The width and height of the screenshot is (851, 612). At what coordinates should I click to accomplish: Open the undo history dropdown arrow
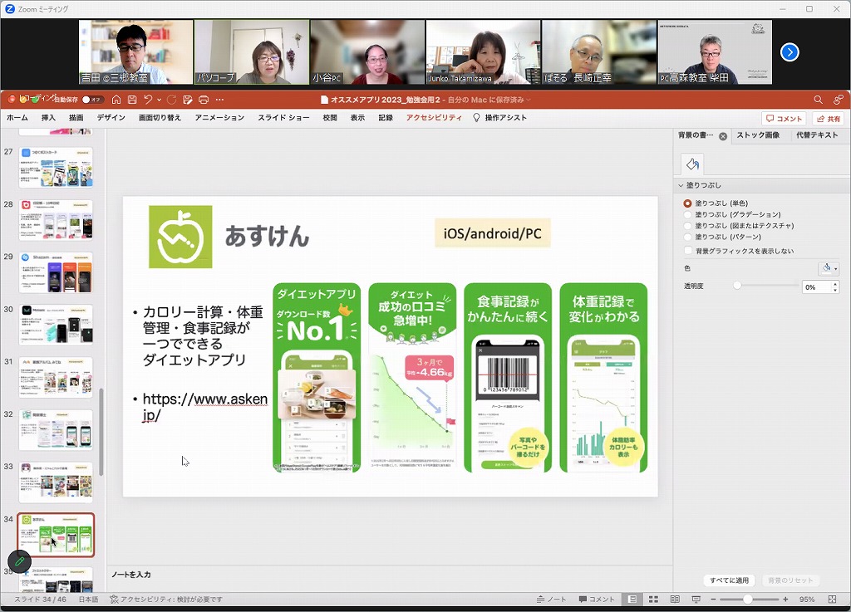coord(159,100)
